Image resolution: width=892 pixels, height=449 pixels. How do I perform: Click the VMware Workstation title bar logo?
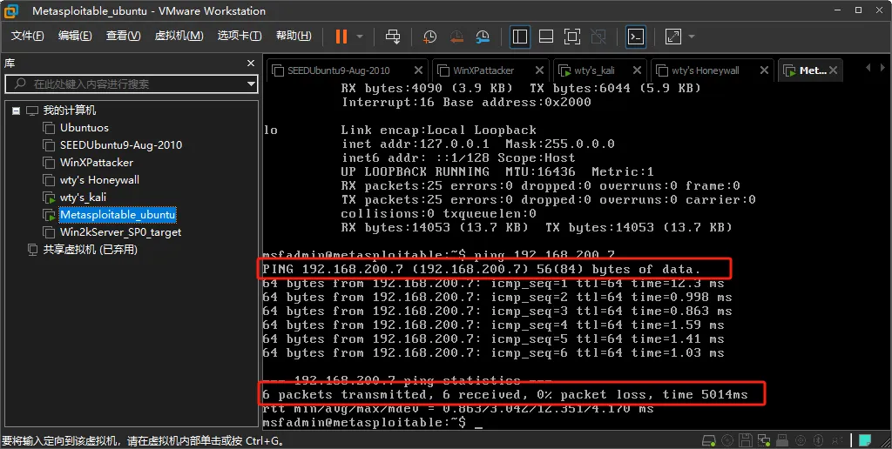tap(10, 10)
